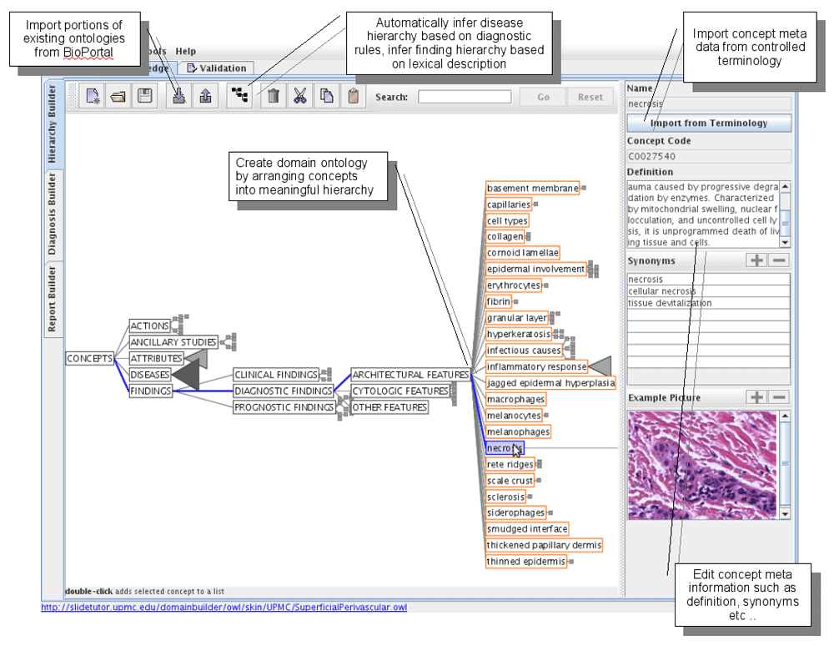Image resolution: width=834 pixels, height=646 pixels.
Task: Open the SuperficialPerivascular.owl URL link
Action: click(x=224, y=607)
